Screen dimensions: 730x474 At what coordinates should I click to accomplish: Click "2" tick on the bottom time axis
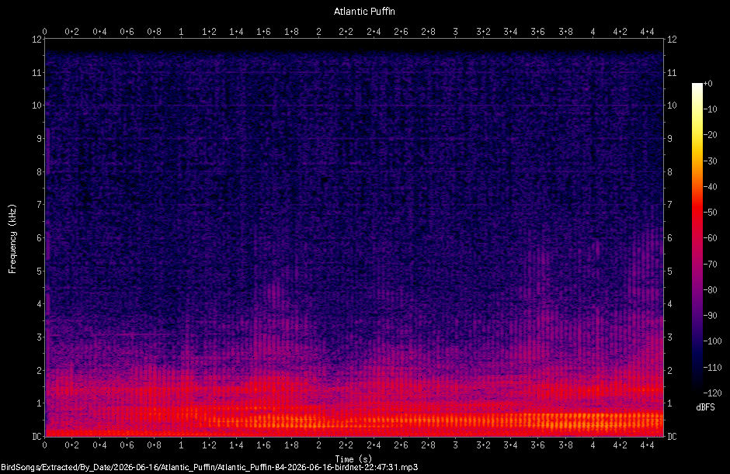coord(318,445)
